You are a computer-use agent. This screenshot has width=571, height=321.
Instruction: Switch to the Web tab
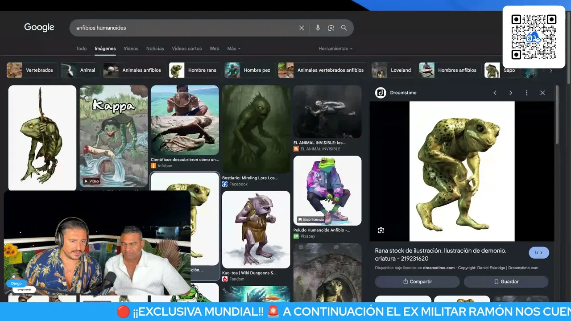click(x=215, y=49)
